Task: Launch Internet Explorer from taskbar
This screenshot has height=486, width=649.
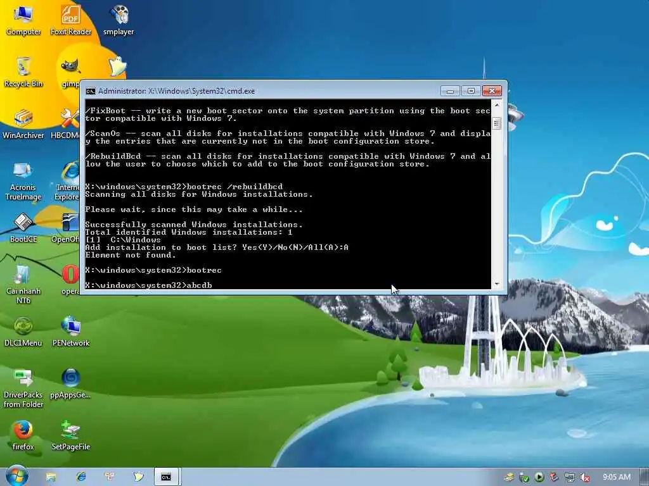Action: click(x=80, y=477)
